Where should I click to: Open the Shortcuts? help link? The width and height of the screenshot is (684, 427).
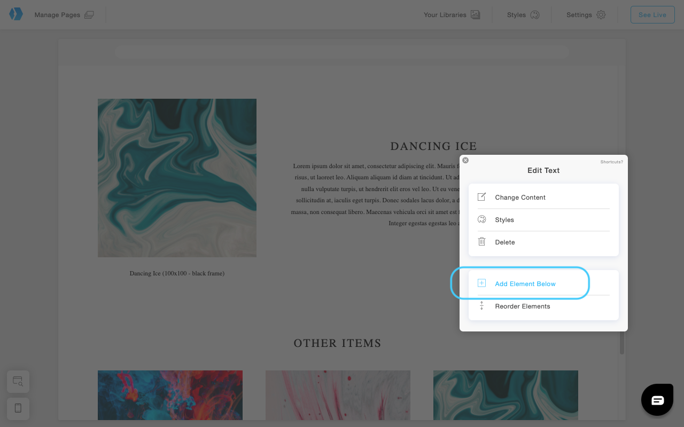[611, 162]
